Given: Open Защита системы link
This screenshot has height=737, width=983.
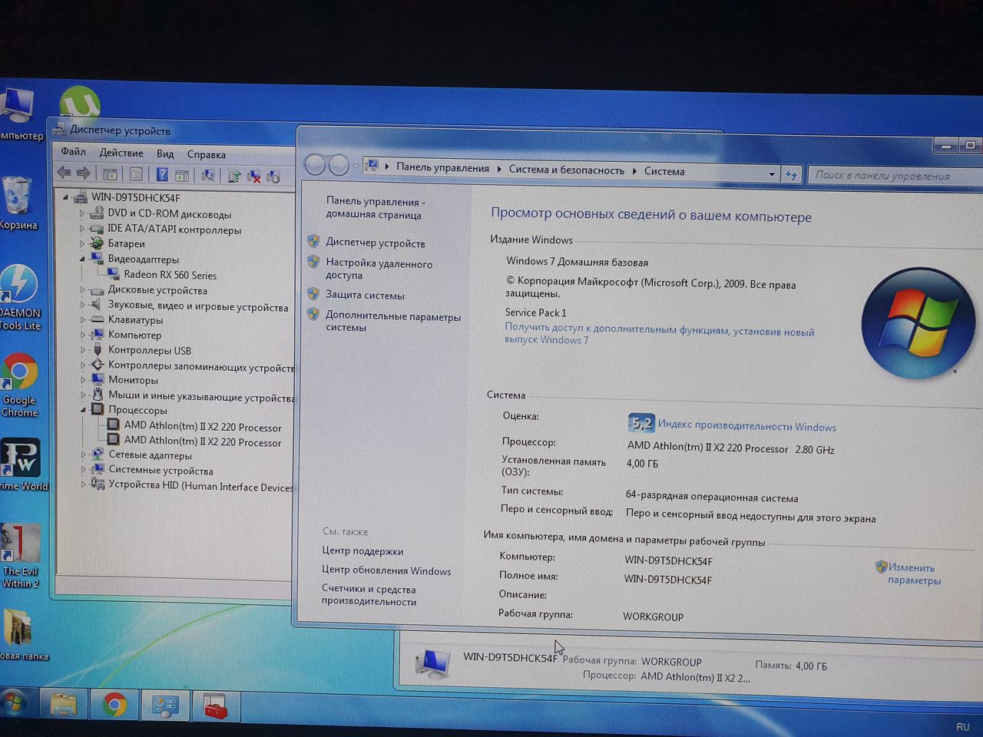Looking at the screenshot, I should [365, 295].
